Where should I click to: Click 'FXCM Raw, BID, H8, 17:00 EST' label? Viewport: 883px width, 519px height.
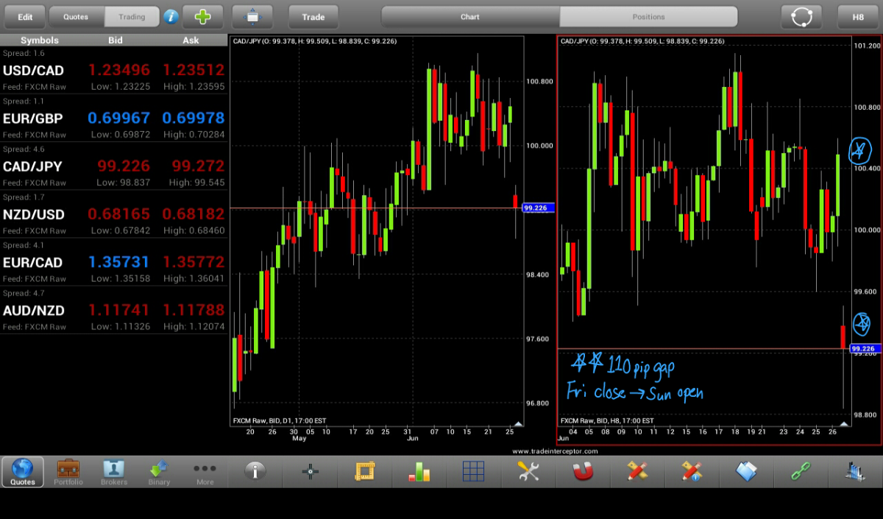(607, 420)
